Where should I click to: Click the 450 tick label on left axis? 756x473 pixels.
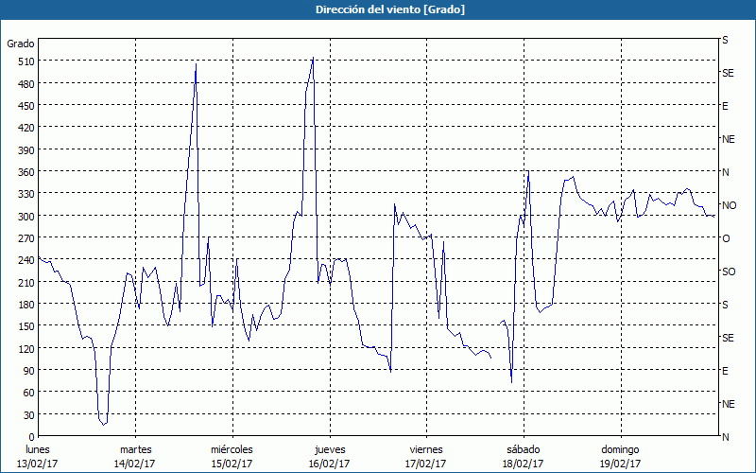coord(24,106)
